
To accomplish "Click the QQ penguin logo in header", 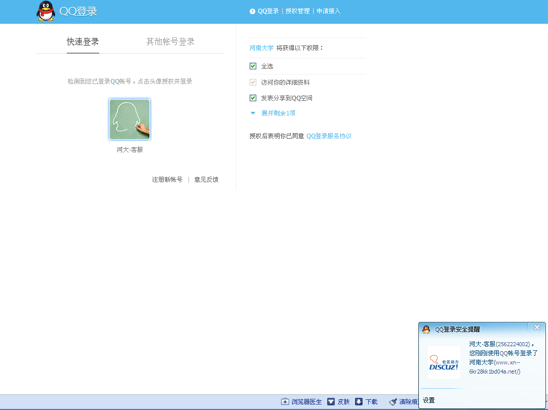I will coord(46,11).
